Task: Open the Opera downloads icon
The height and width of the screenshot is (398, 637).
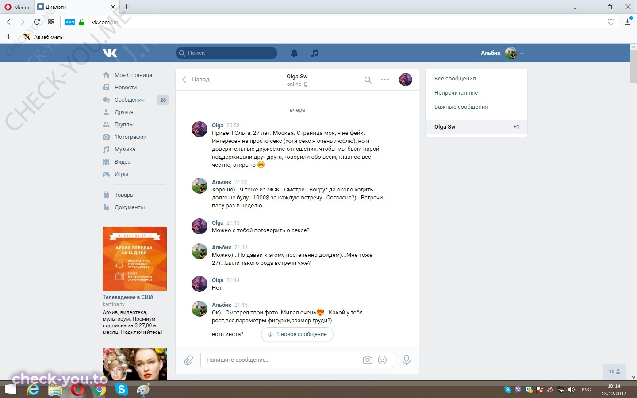Action: 627,22
